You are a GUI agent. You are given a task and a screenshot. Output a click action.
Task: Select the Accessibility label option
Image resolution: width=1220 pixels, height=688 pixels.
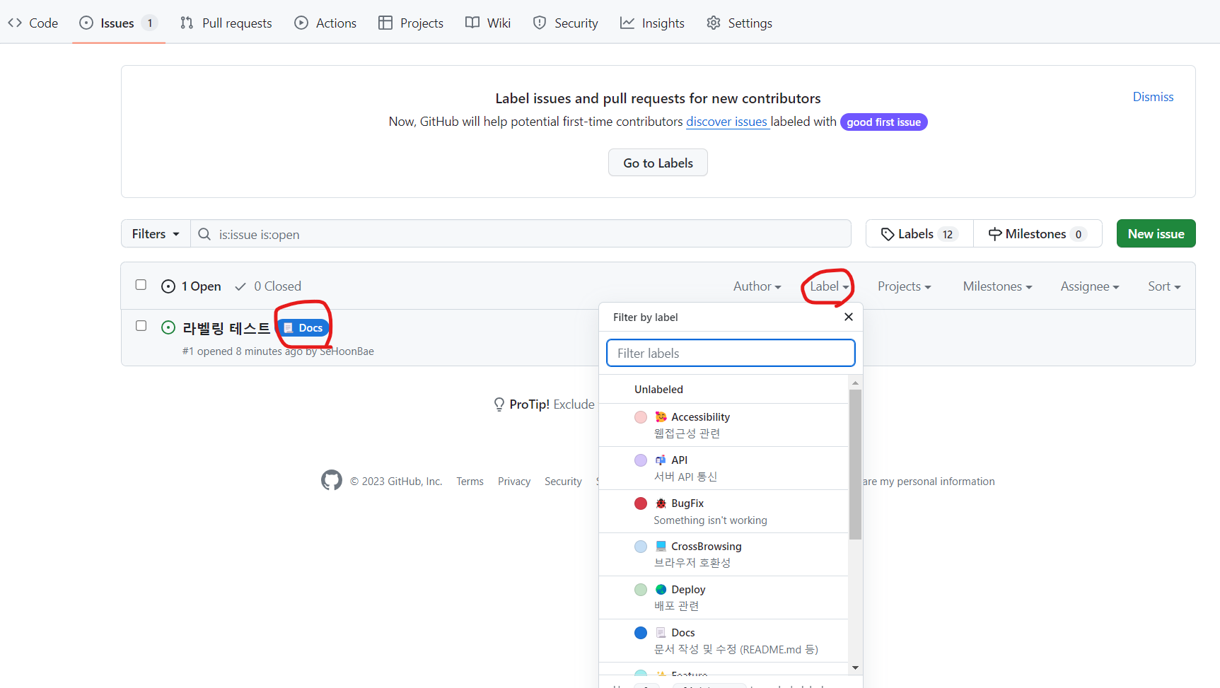click(724, 425)
